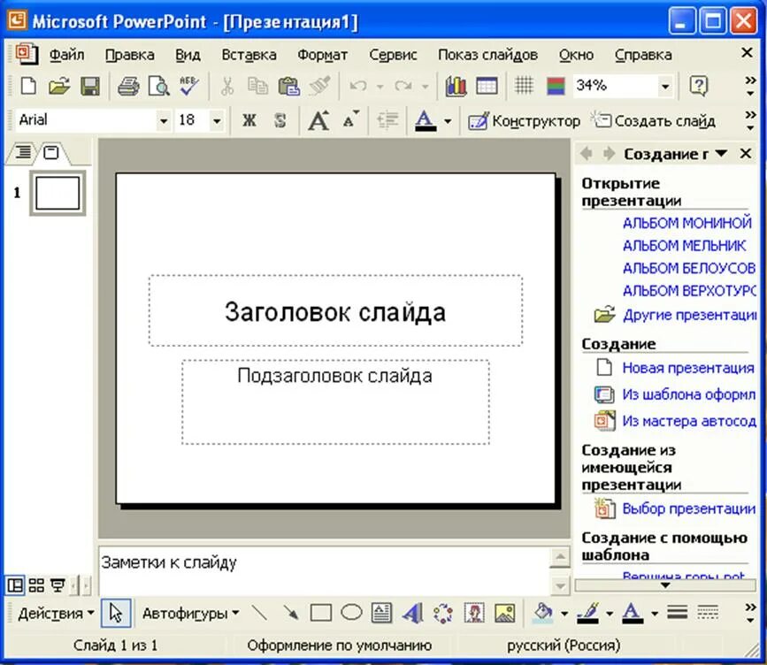Image resolution: width=767 pixels, height=665 pixels.
Task: Click the Copy icon
Action: click(x=257, y=86)
